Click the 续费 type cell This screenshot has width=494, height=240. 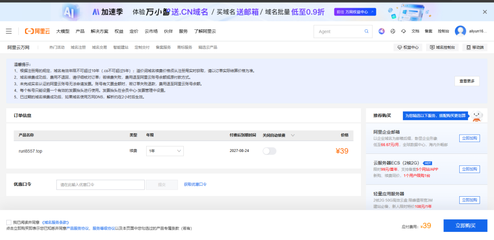tap(133, 151)
